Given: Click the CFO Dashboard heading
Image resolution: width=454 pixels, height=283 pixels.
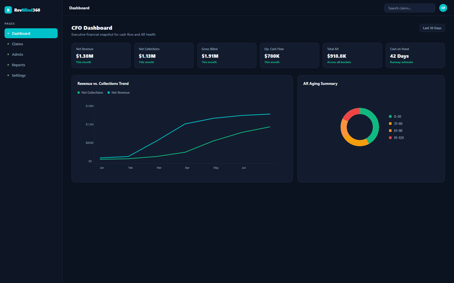Looking at the screenshot, I should pyautogui.click(x=92, y=28).
